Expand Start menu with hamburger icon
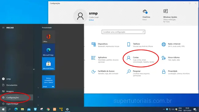Viewport: 199px width, 112px height. pyautogui.click(x=3, y=28)
